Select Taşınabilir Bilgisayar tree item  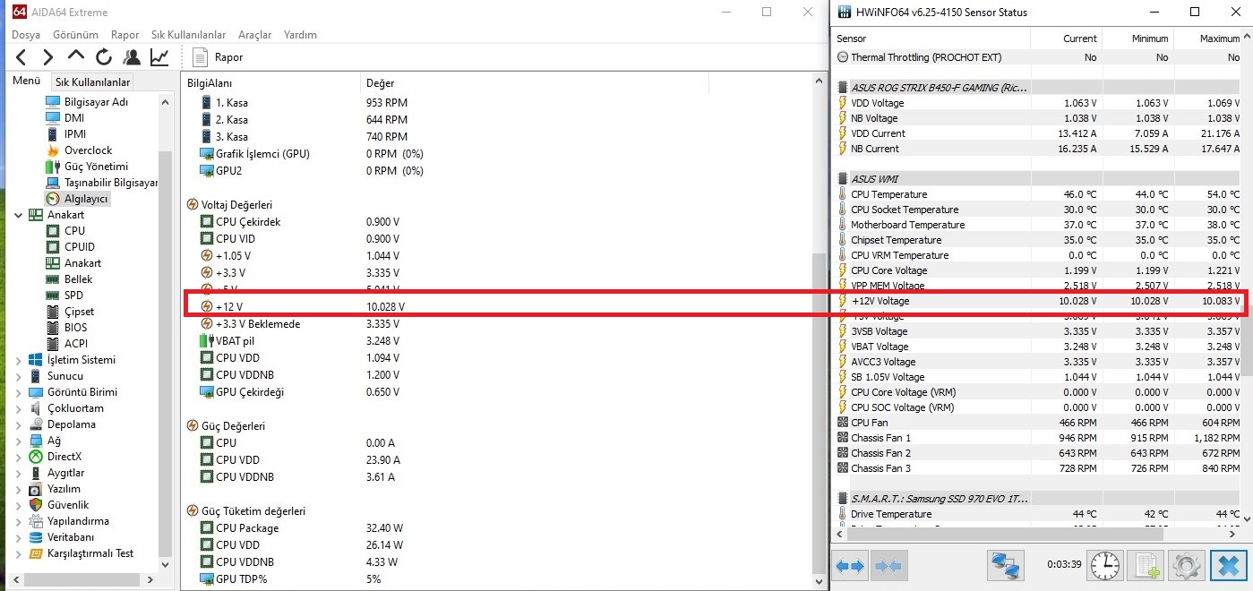(x=110, y=183)
